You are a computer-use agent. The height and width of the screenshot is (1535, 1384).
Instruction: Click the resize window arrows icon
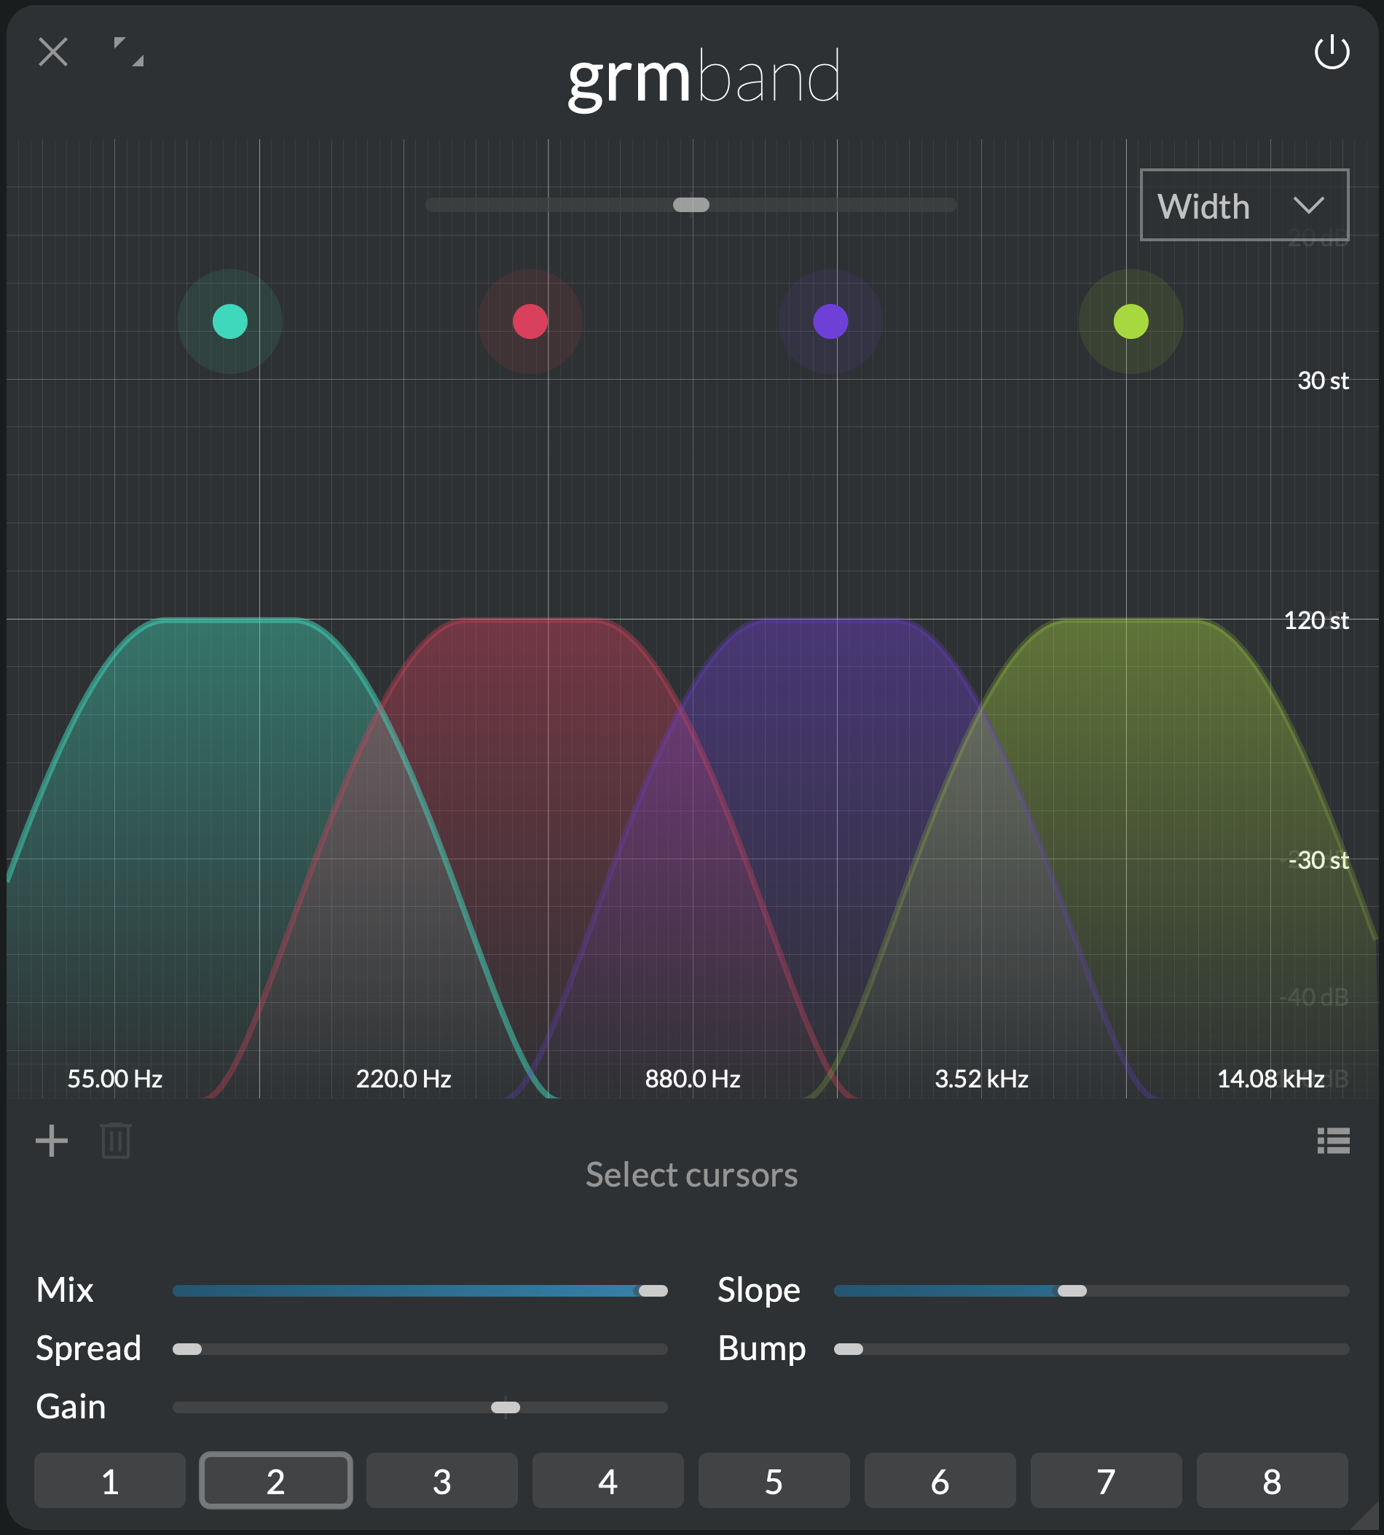128,52
